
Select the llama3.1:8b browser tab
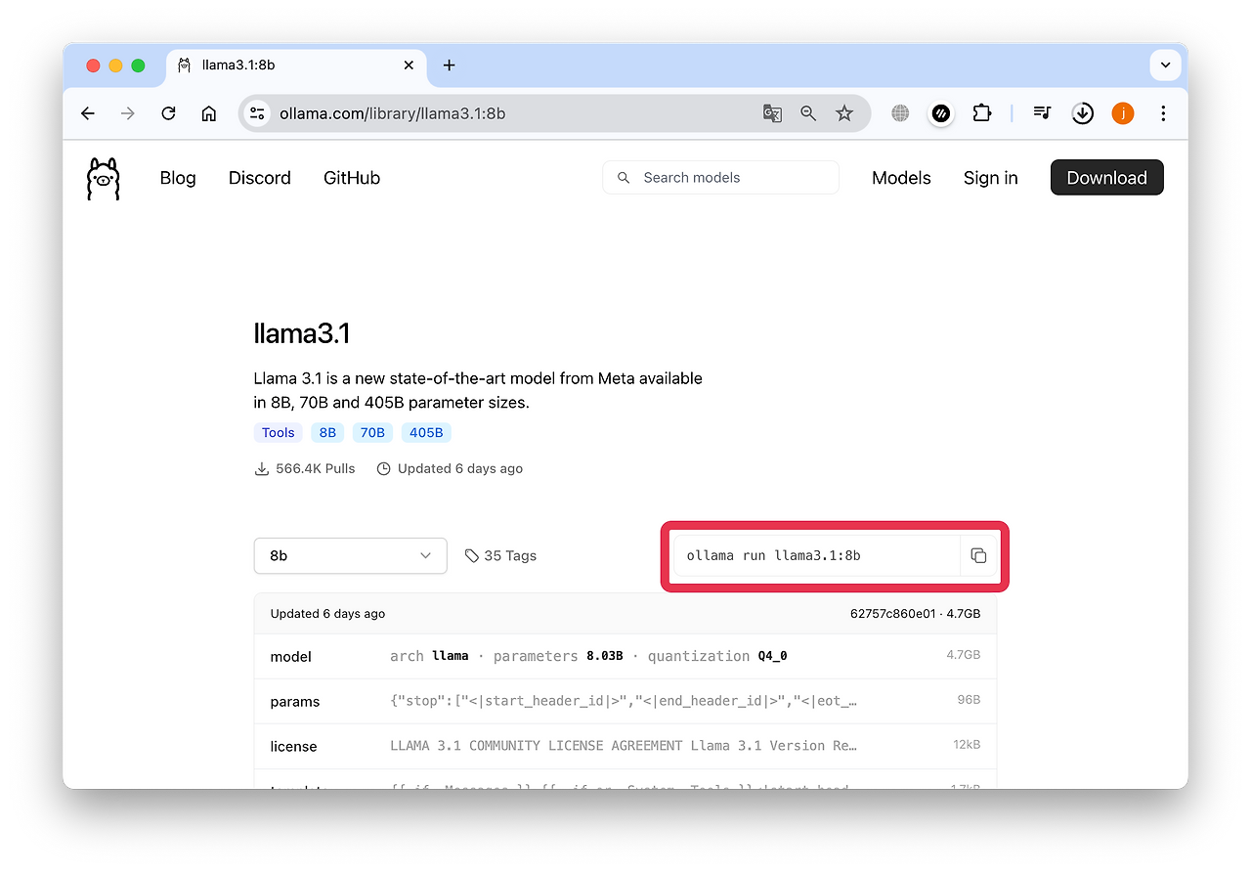(296, 65)
